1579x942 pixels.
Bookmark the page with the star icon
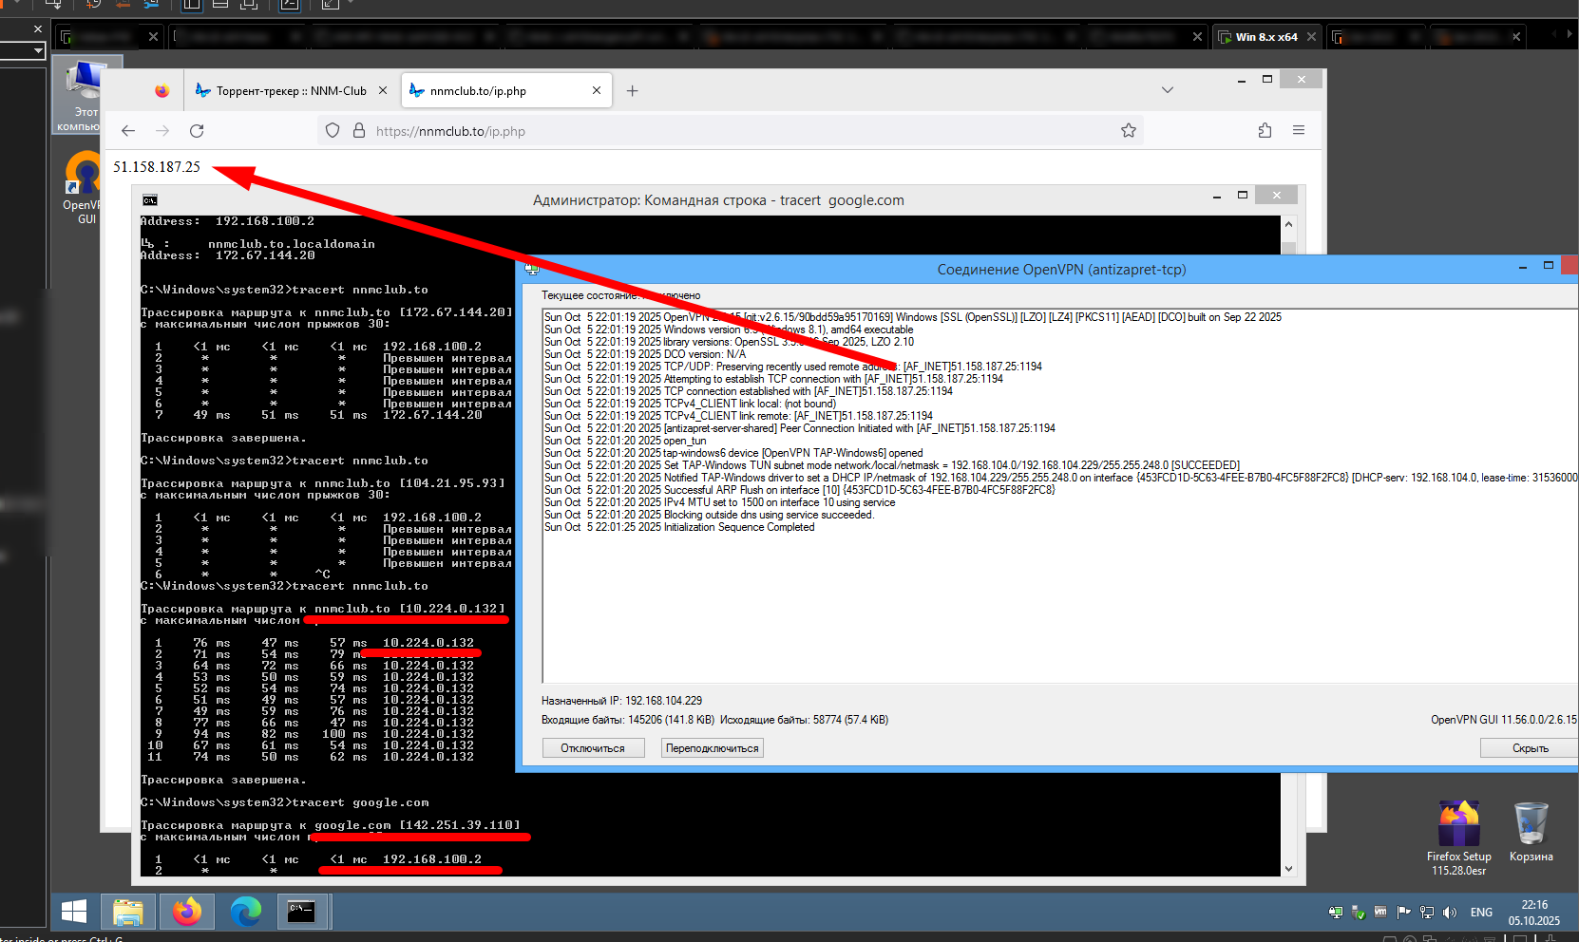pos(1128,131)
